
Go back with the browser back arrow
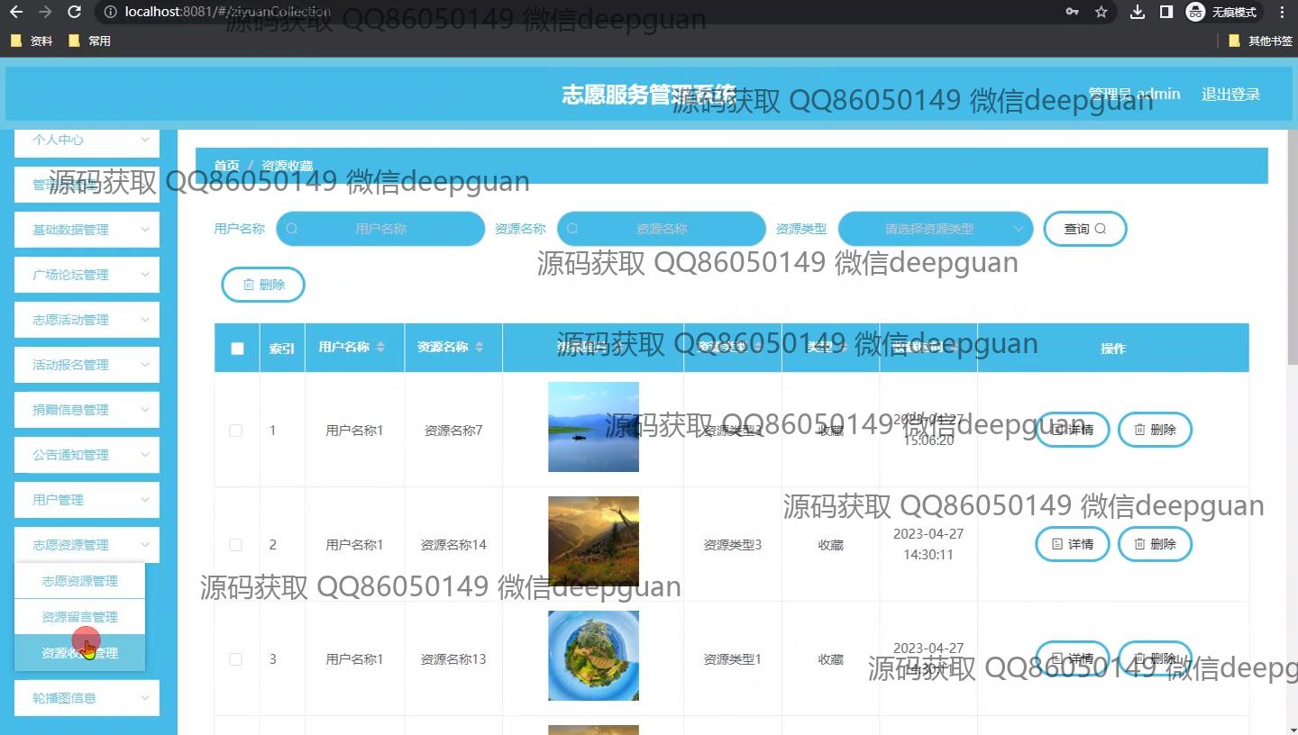point(16,12)
